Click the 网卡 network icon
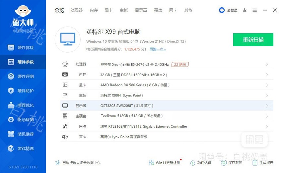 pyautogui.click(x=65, y=126)
